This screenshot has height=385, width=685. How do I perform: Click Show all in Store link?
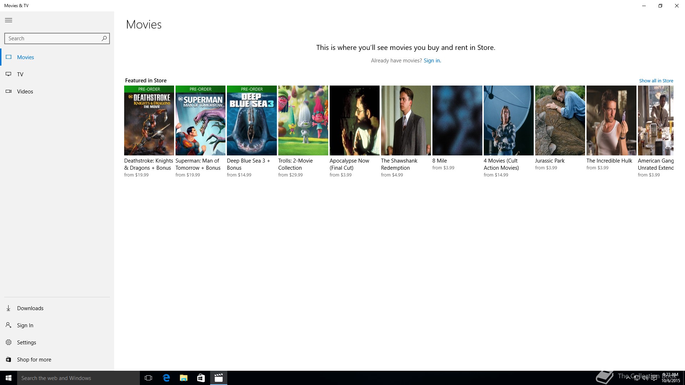(656, 81)
